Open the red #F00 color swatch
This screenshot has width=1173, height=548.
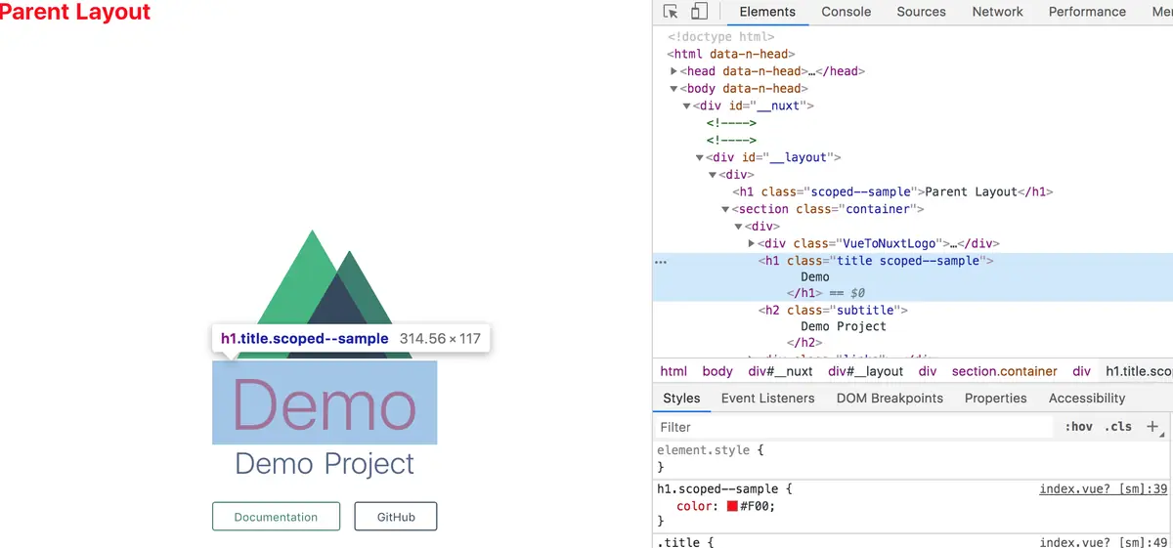(x=731, y=506)
